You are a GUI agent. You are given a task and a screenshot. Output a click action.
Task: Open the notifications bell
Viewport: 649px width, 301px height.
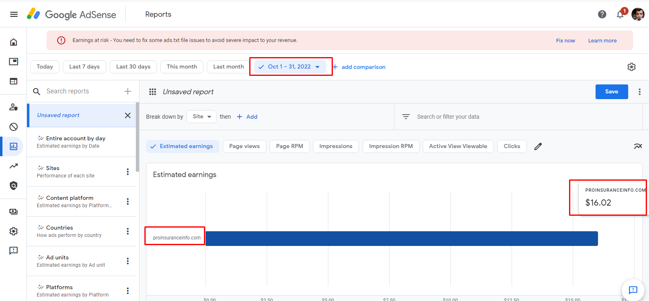(620, 14)
